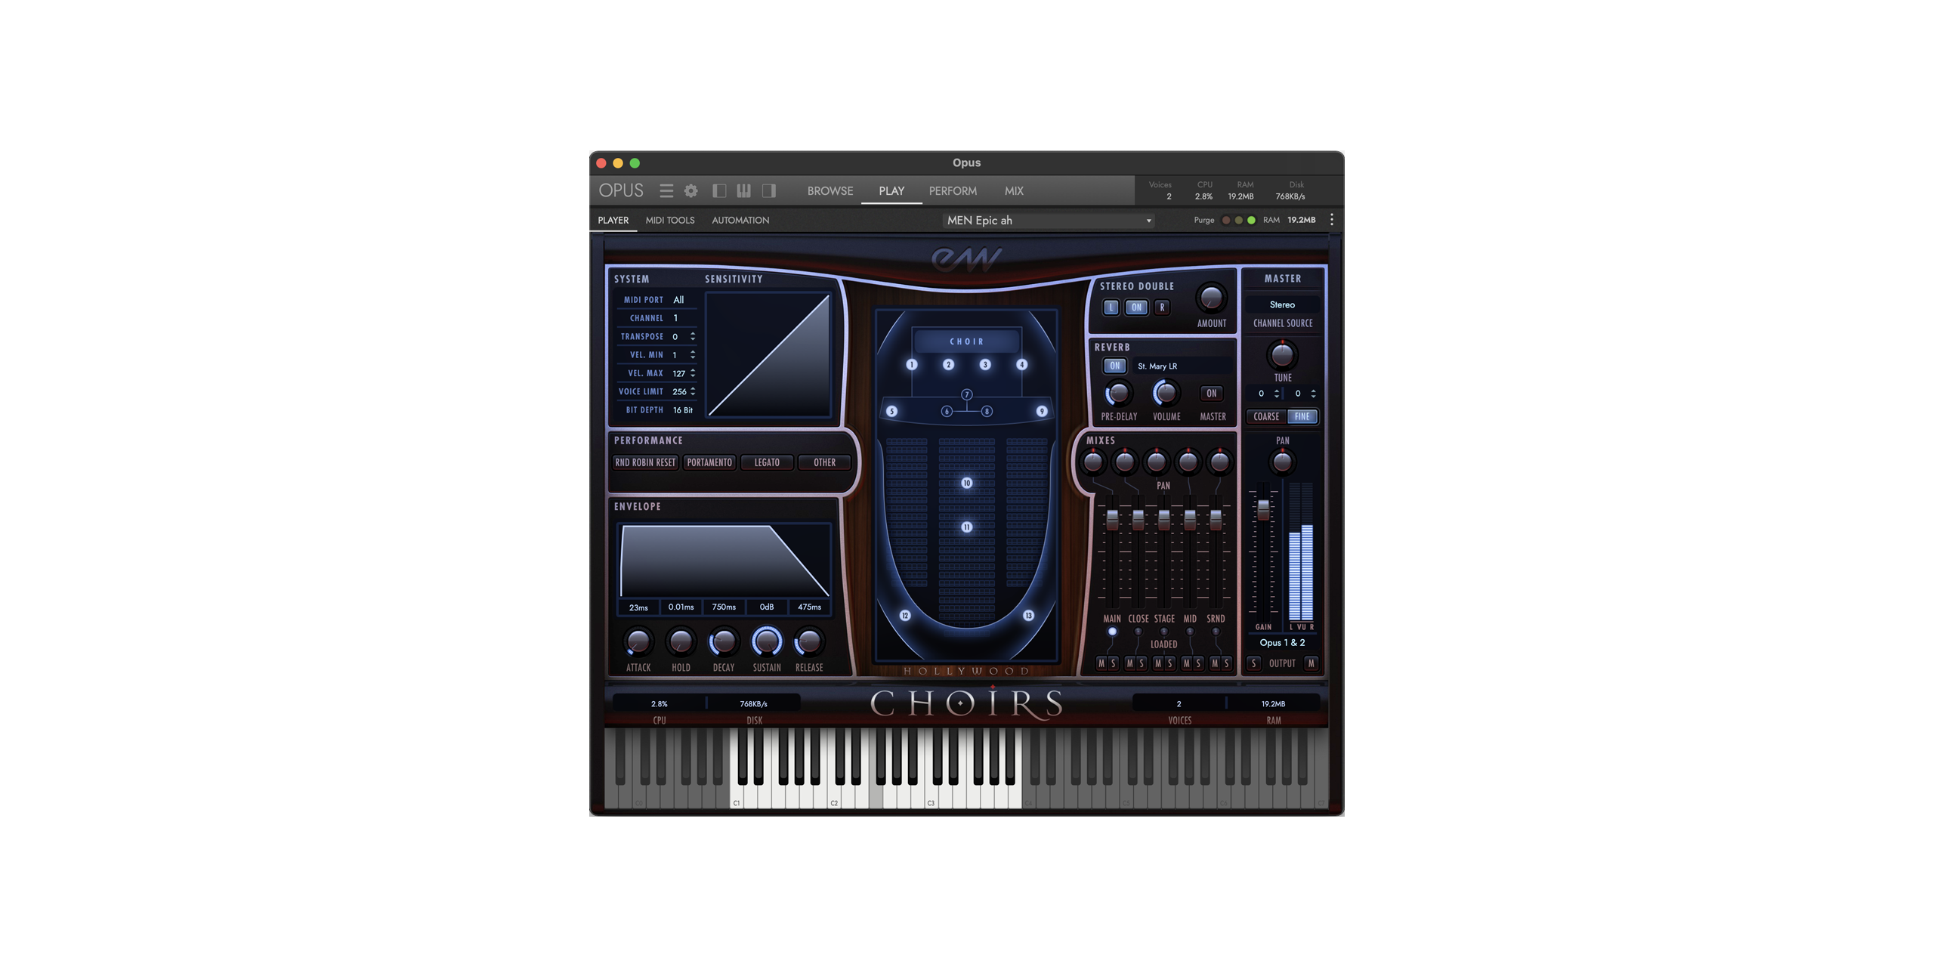1934x967 pixels.
Task: Open the Stereo channel source dropdown
Action: pyautogui.click(x=1282, y=304)
